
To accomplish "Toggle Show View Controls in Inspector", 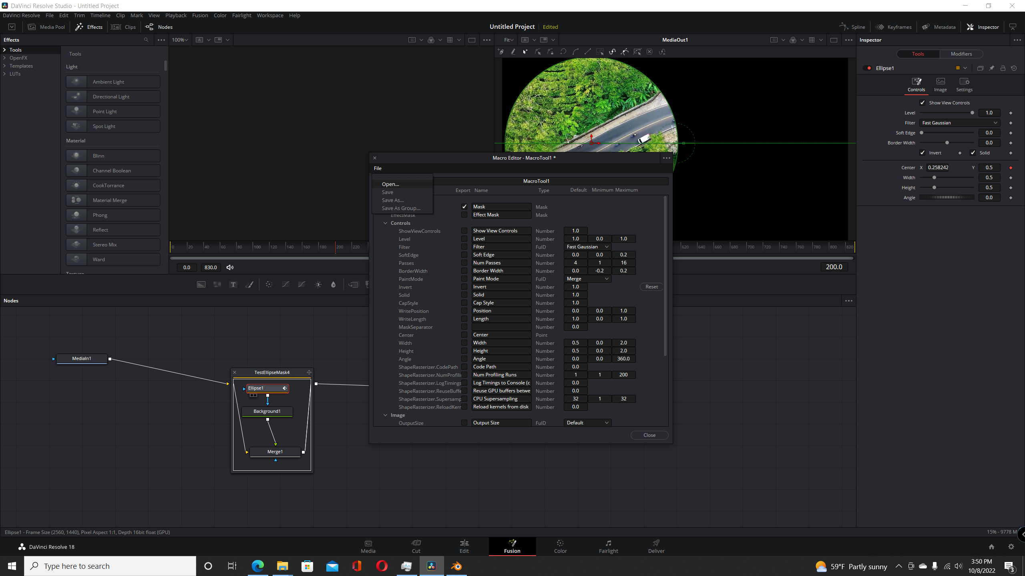I will point(922,103).
